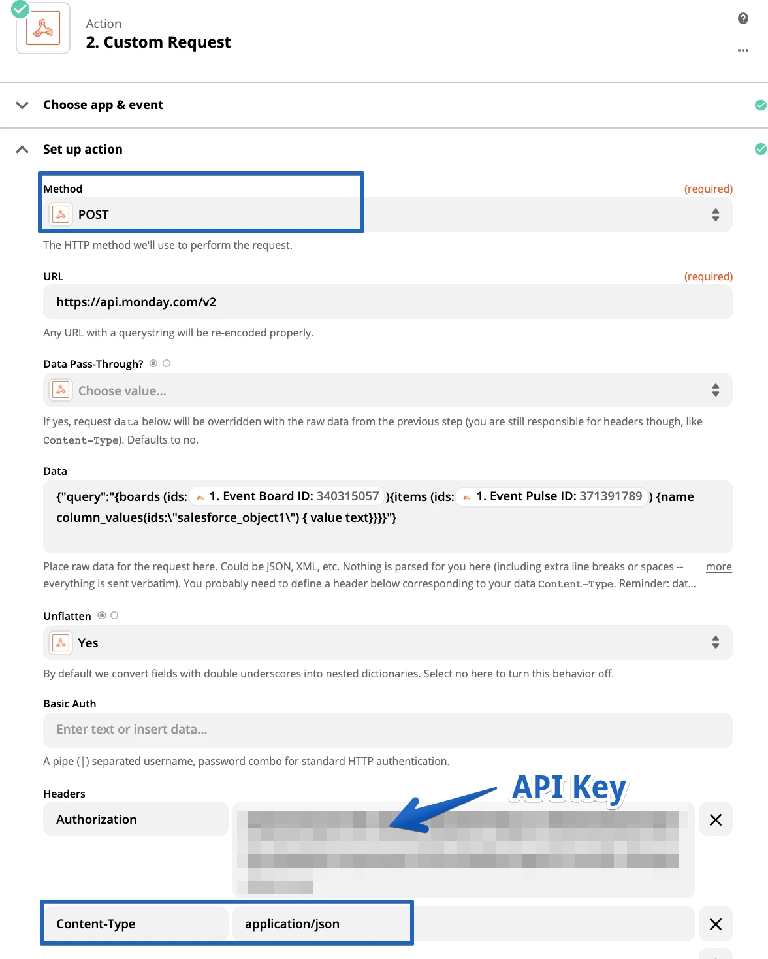Screen dimensions: 768x959
Task: Click the Basic Auth text field
Action: coord(387,730)
